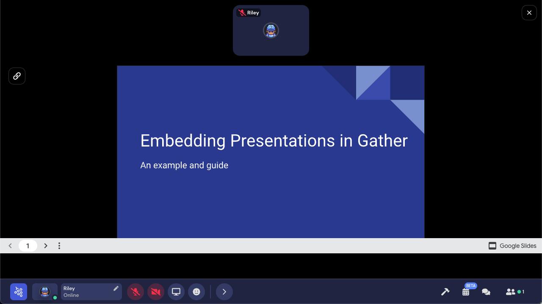Copy the presentation link icon
This screenshot has height=304, width=542.
coord(17,76)
